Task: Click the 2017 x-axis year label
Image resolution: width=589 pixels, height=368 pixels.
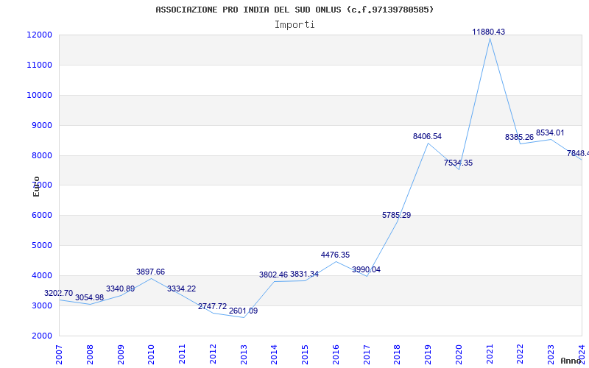Action: [367, 355]
